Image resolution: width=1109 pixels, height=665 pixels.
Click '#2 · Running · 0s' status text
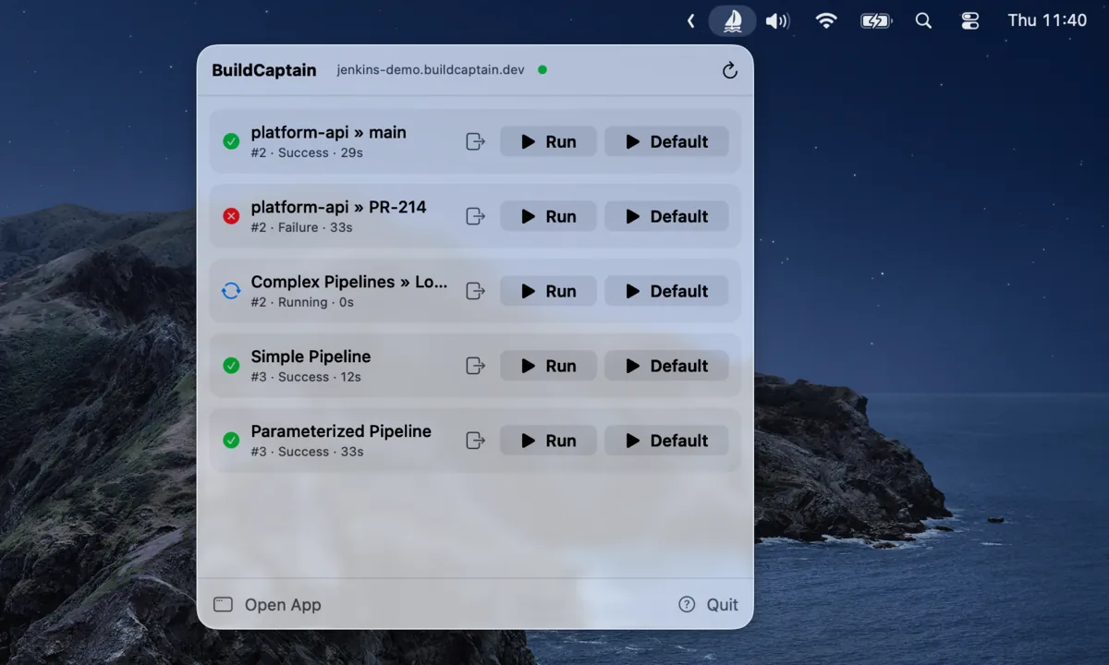[302, 302]
